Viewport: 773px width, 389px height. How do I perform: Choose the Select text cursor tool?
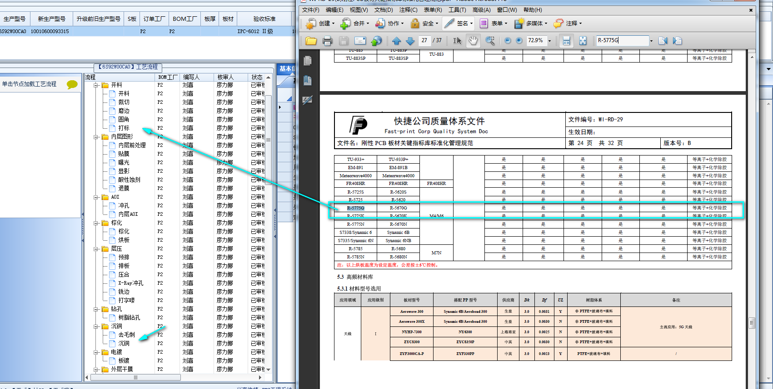pyautogui.click(x=457, y=41)
